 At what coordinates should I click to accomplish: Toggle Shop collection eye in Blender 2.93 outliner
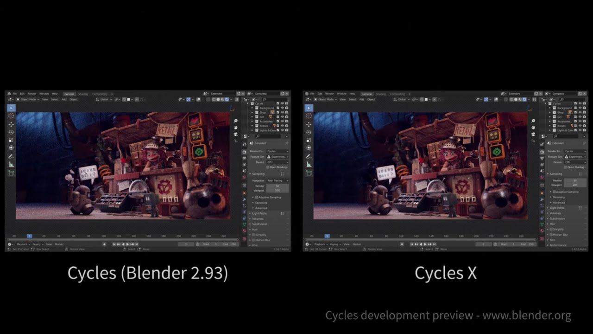(282, 112)
